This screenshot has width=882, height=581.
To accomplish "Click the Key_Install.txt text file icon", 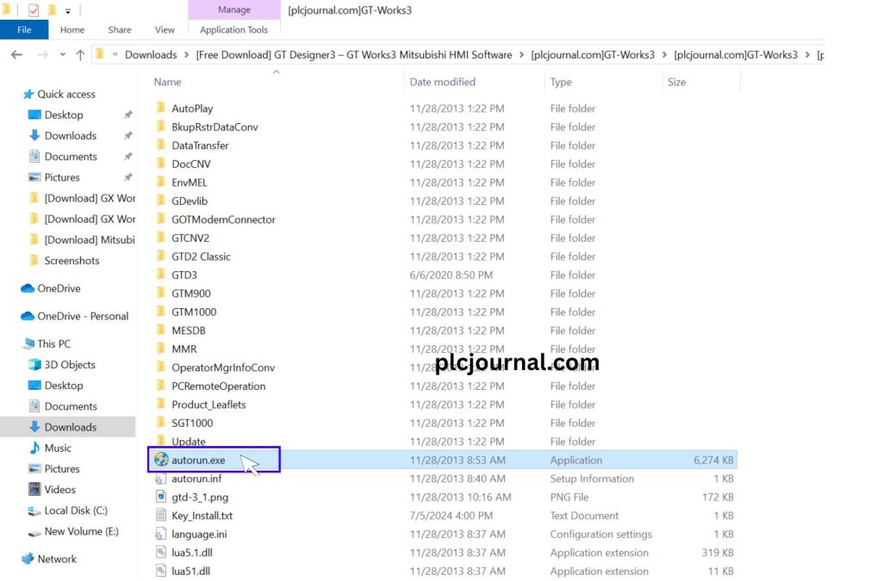I will click(161, 516).
